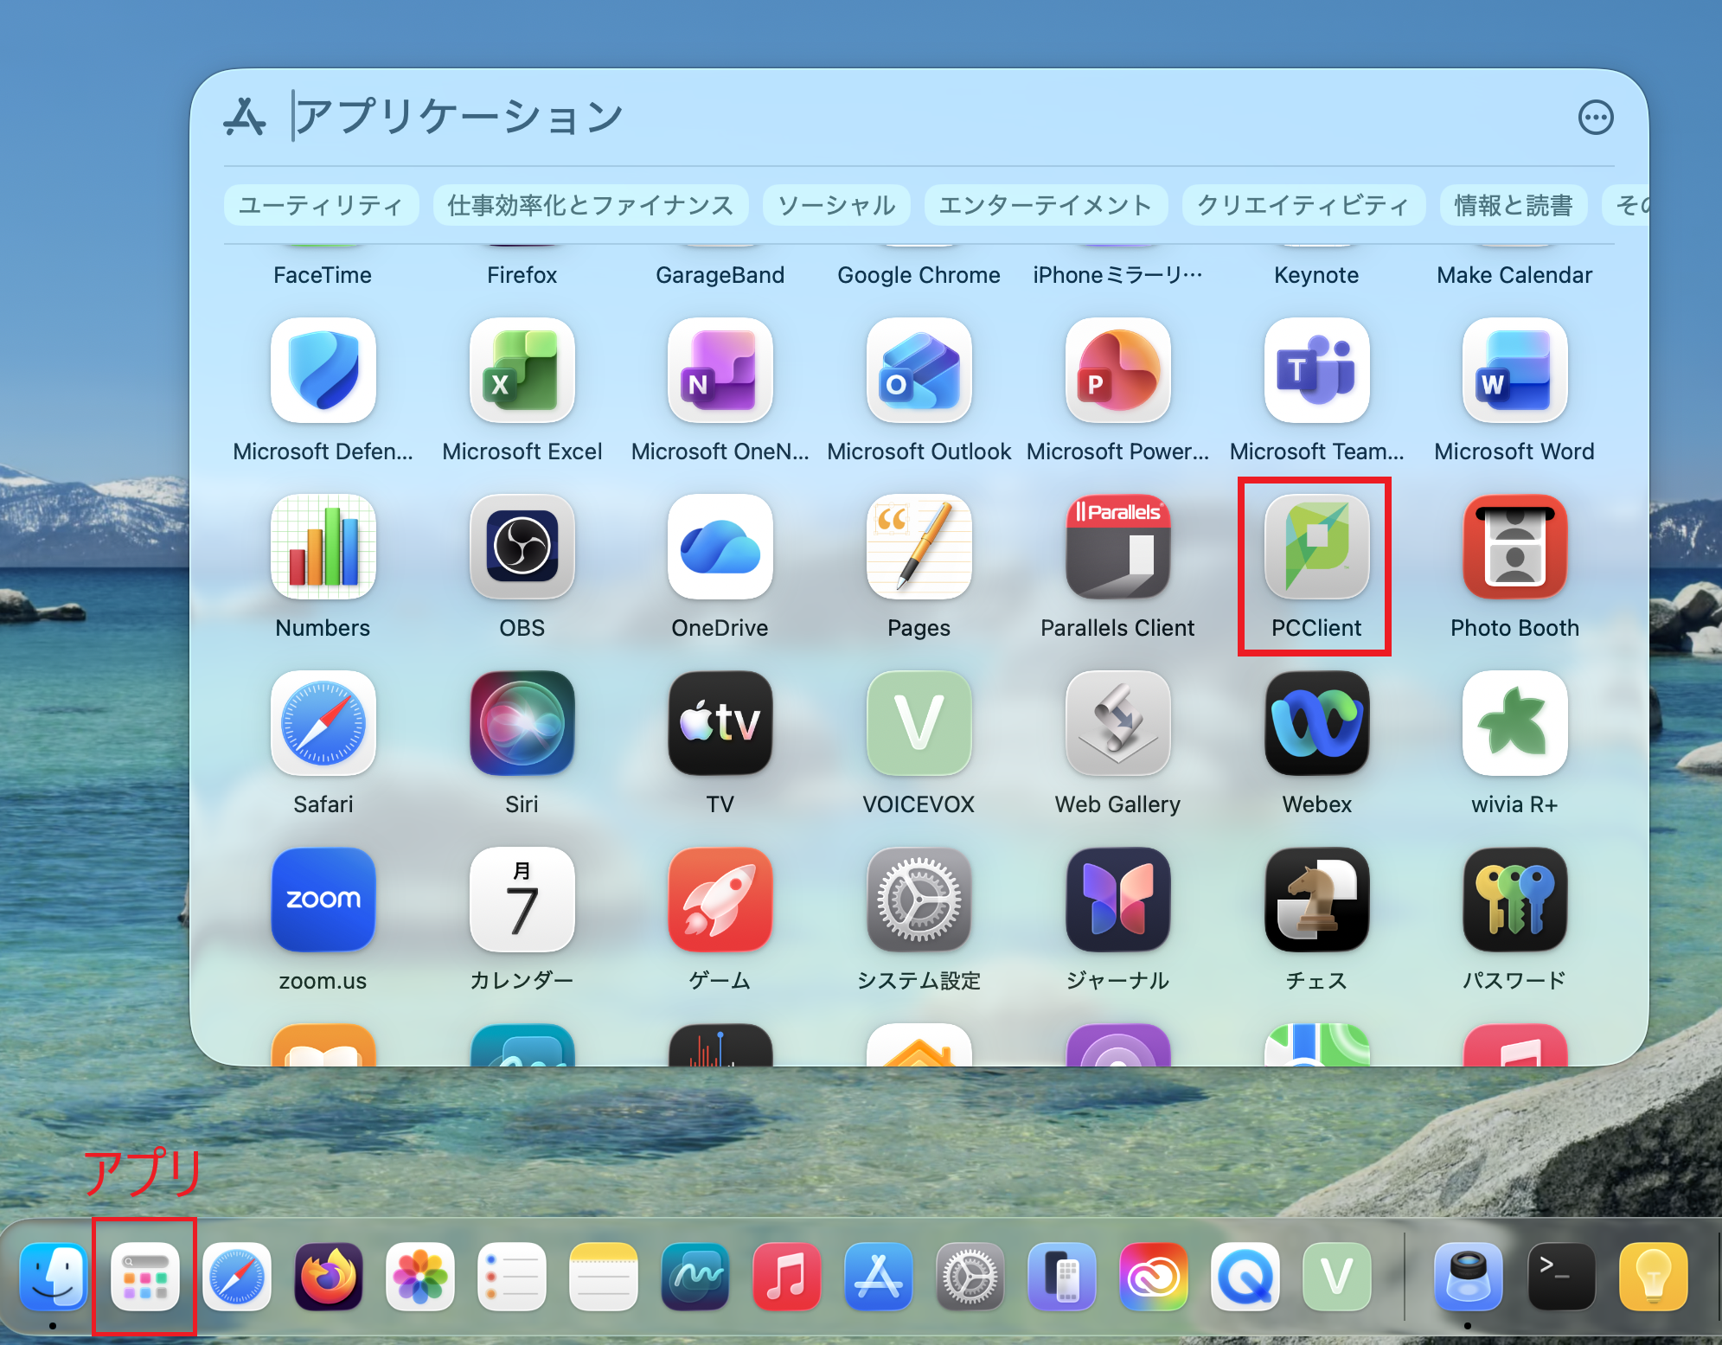This screenshot has width=1722, height=1345.
Task: Open Microsoft OneNote
Action: point(720,370)
